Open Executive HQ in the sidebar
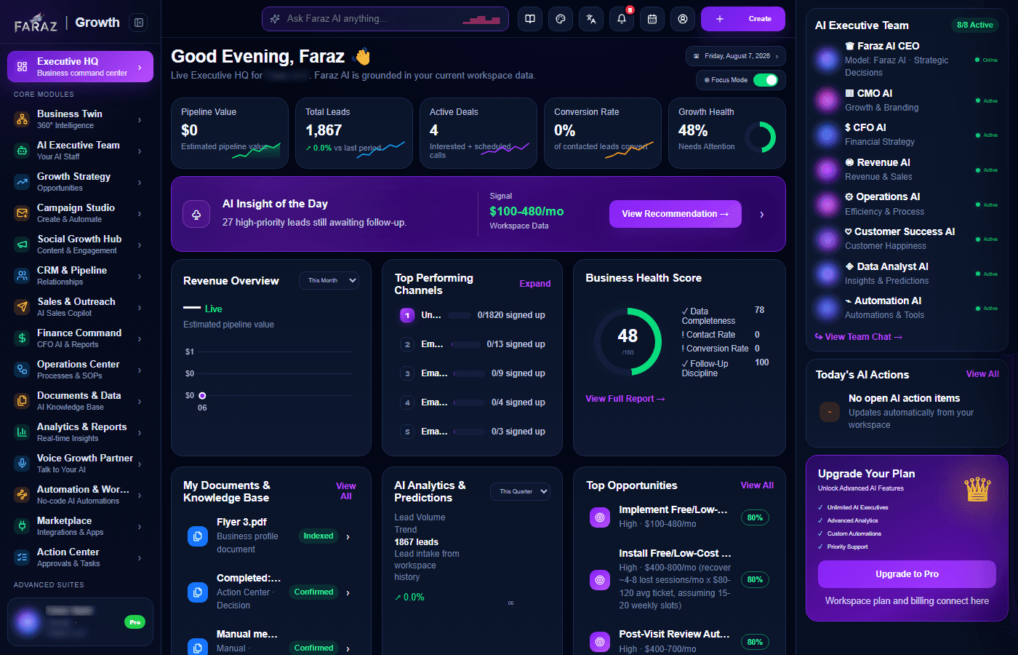Image resolution: width=1018 pixels, height=655 pixels. (80, 67)
